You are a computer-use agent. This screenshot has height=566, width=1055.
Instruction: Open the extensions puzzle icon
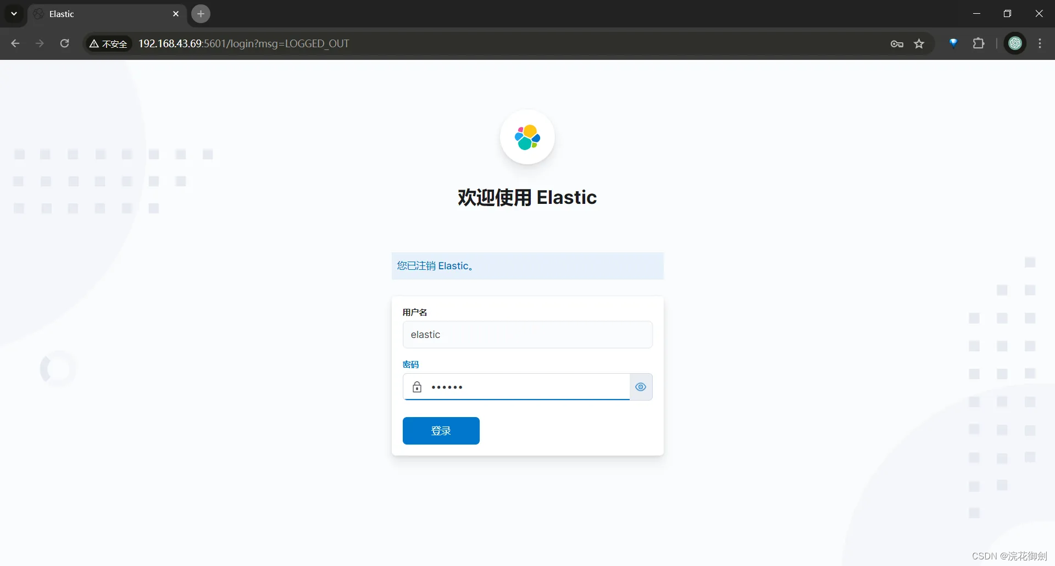(979, 43)
